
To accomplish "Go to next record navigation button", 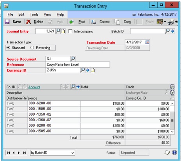I will pos(19,153).
